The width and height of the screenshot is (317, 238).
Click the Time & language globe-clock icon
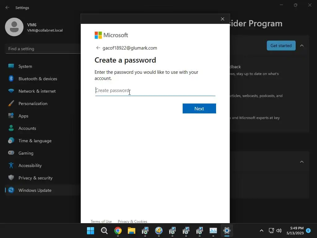click(x=11, y=140)
